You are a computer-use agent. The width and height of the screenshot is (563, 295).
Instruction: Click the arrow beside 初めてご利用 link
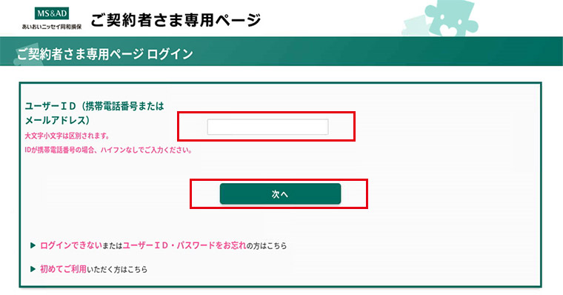tap(33, 269)
